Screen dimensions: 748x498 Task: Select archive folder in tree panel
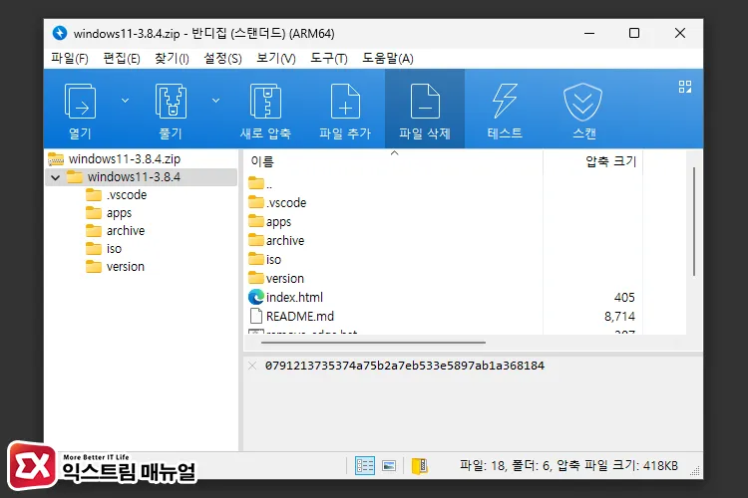(x=115, y=231)
